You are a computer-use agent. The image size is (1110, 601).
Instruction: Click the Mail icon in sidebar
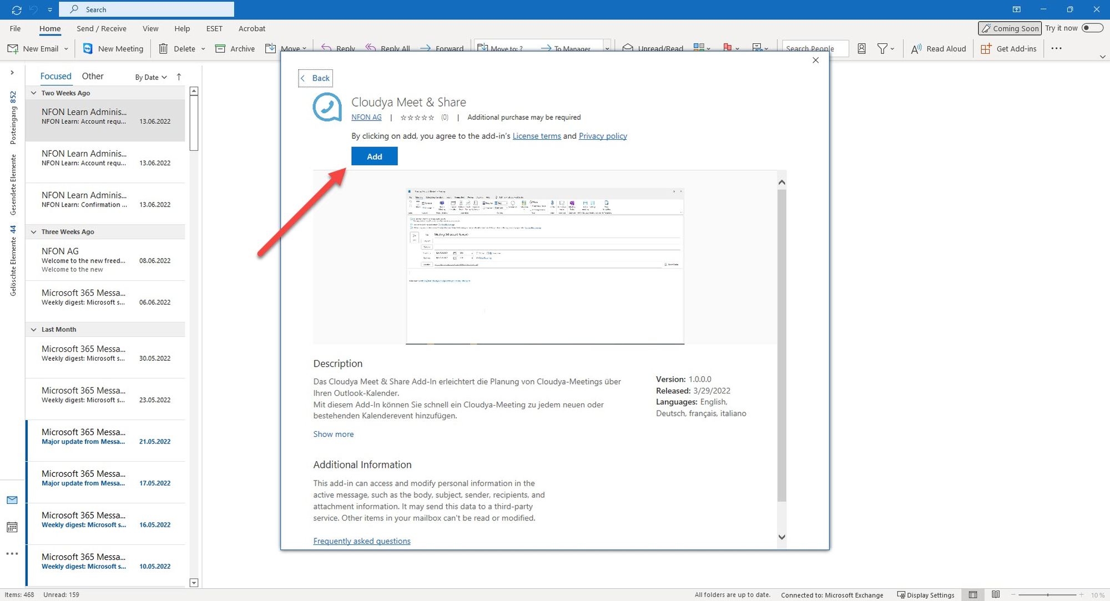(12, 500)
